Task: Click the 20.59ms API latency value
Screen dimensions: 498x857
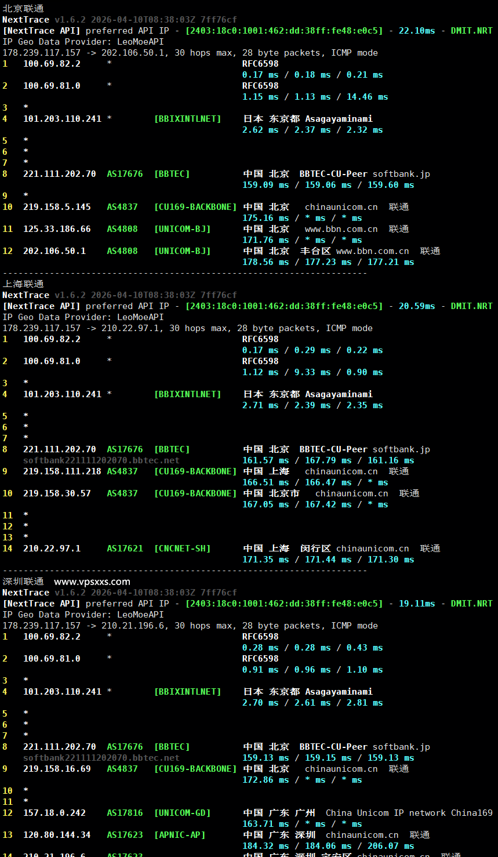Action: 417,306
